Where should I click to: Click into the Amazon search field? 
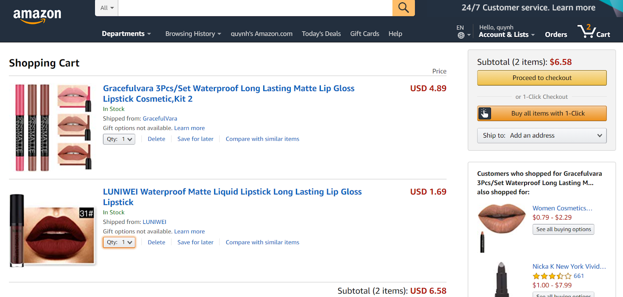tap(255, 8)
